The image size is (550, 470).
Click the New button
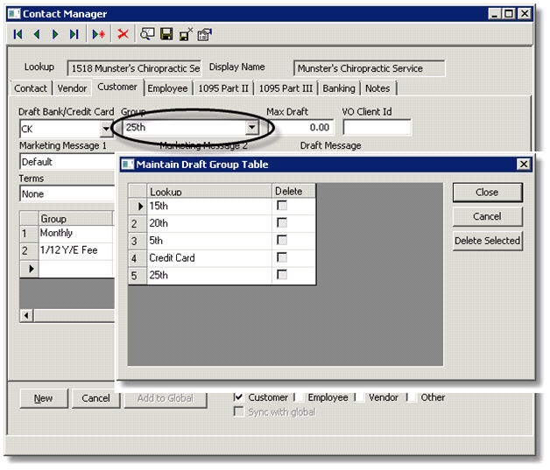pos(44,398)
